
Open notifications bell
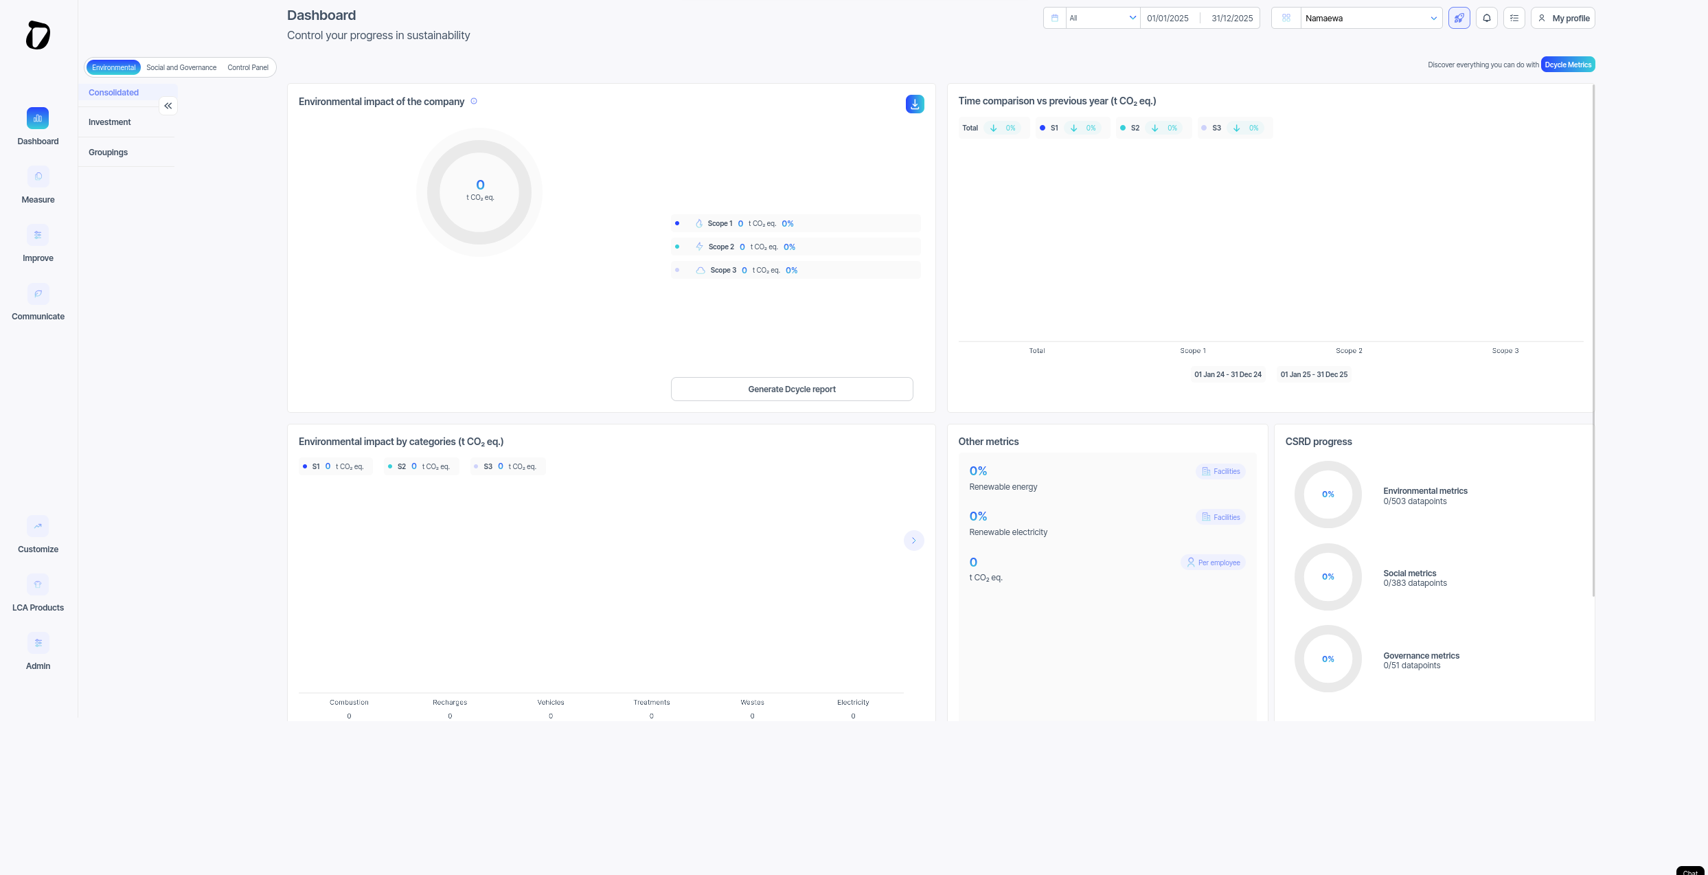1487,18
